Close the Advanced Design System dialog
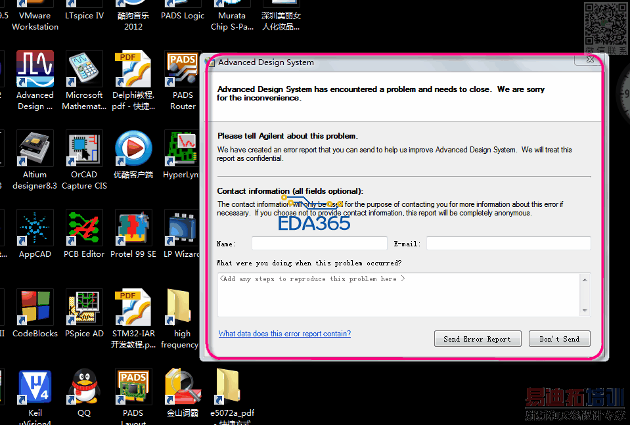Screen dimensions: 630x425 click(589, 60)
